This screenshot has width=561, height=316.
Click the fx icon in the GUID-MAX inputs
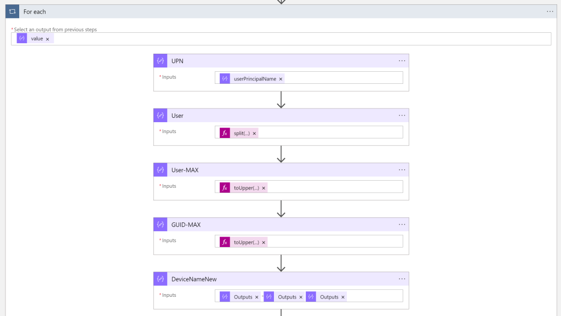coord(225,242)
